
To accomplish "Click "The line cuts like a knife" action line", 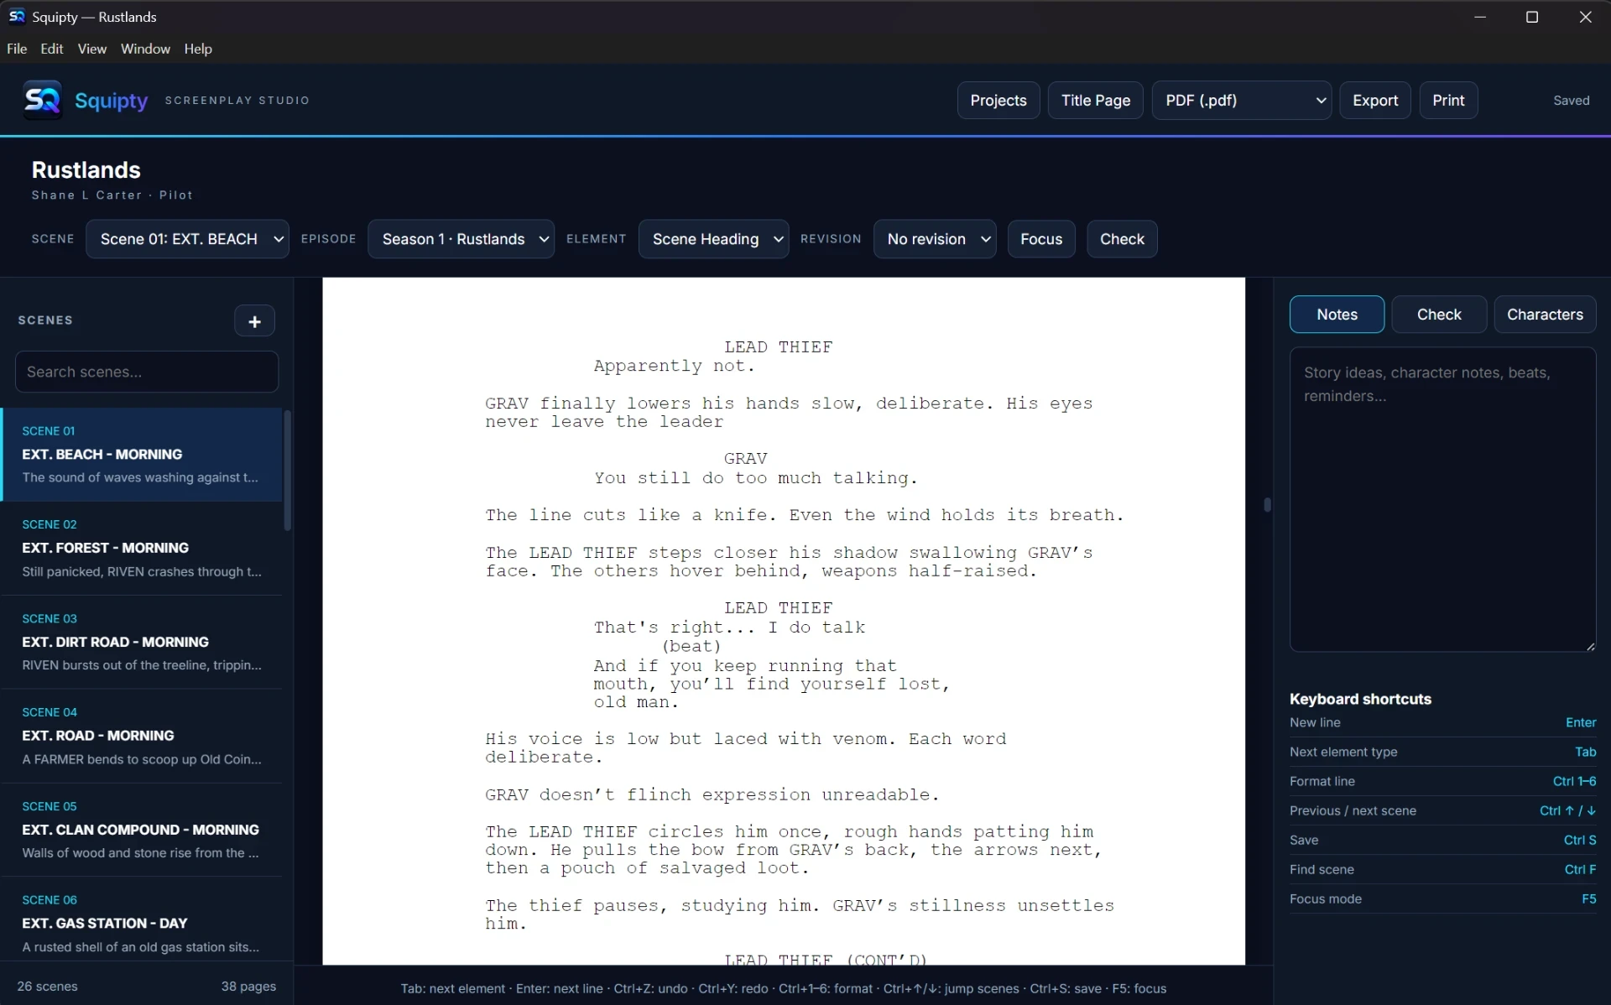I will (x=804, y=515).
